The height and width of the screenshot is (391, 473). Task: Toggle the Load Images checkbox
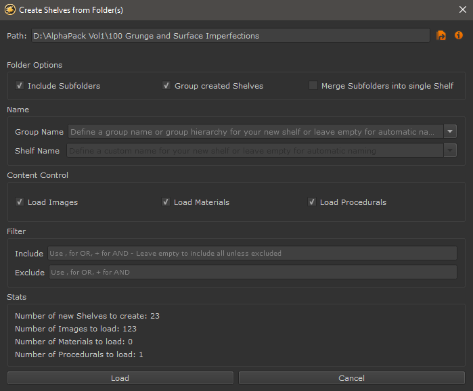click(20, 202)
